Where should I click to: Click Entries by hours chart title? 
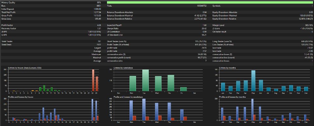click(x=25, y=68)
